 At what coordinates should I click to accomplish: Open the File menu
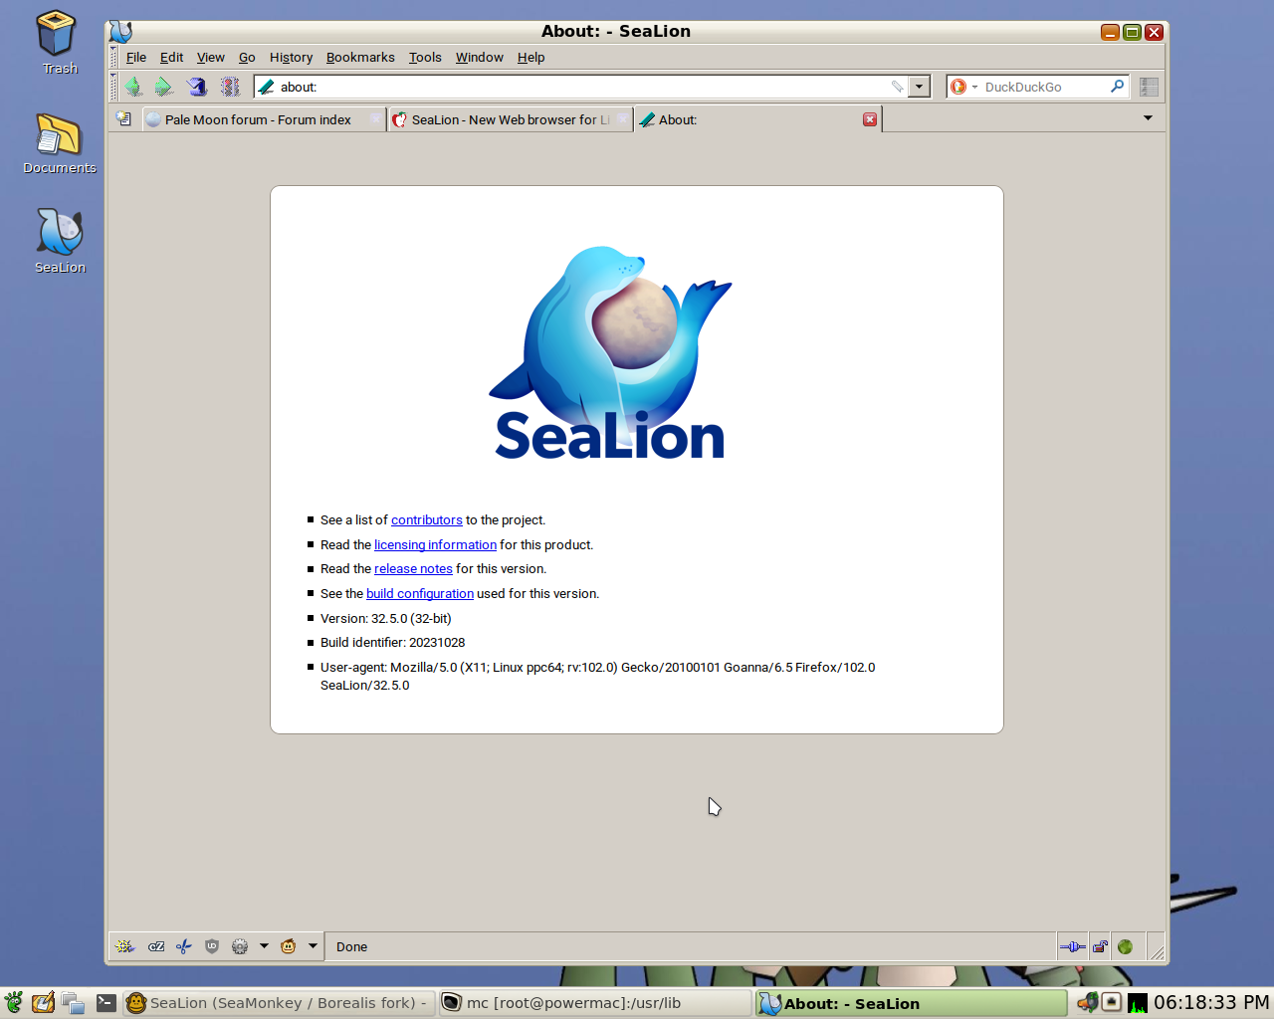[x=136, y=58]
